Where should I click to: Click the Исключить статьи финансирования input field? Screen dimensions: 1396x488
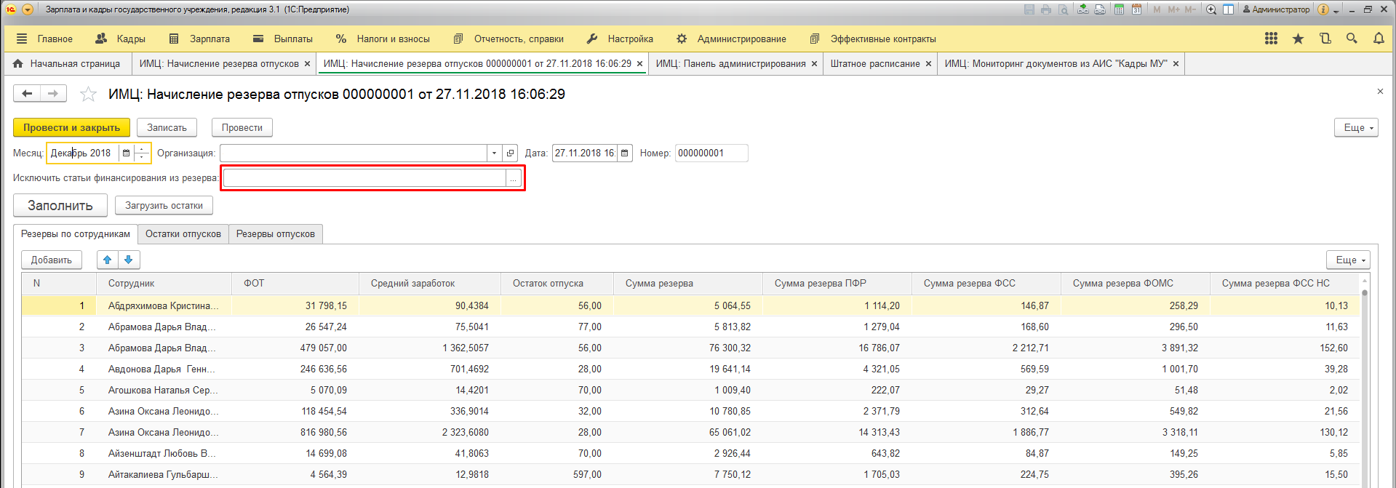pos(364,178)
